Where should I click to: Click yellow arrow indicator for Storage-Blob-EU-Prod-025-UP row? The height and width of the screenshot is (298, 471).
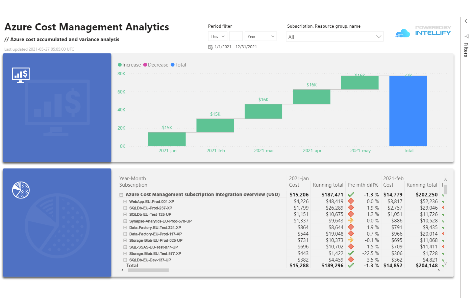(351, 240)
